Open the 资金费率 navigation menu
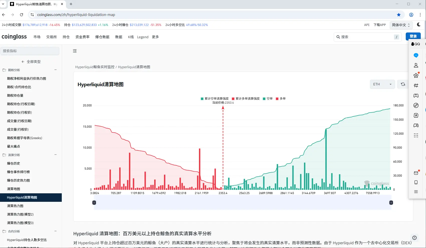Screen dimensions: 426x248 82,37
